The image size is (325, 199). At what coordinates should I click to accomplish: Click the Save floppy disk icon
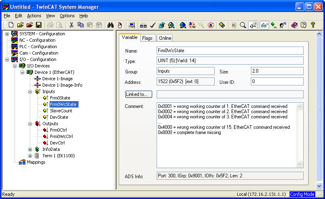click(x=39, y=25)
